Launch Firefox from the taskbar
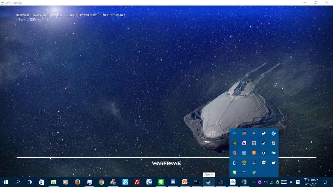 (77, 182)
